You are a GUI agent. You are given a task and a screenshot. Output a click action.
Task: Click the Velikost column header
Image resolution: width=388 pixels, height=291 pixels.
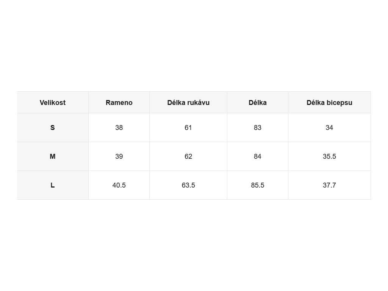click(52, 102)
